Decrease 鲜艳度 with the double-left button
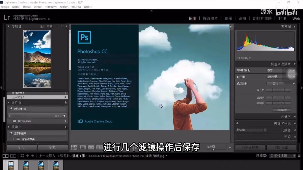This screenshot has height=170, width=303. (x=269, y=103)
